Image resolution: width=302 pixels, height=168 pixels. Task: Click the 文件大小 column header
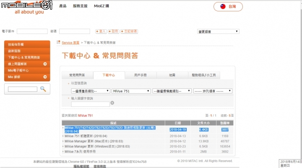tap(203, 123)
